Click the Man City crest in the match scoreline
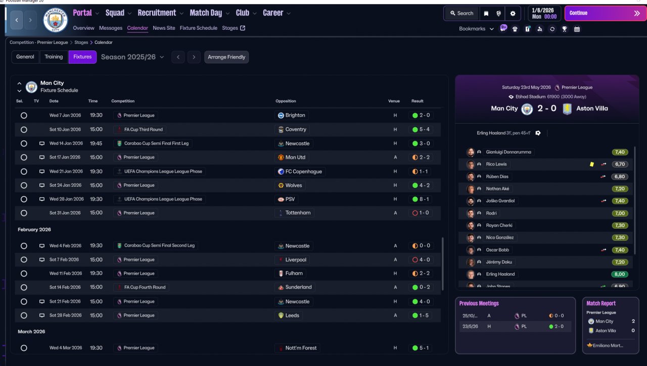This screenshot has height=366, width=647. (x=527, y=109)
